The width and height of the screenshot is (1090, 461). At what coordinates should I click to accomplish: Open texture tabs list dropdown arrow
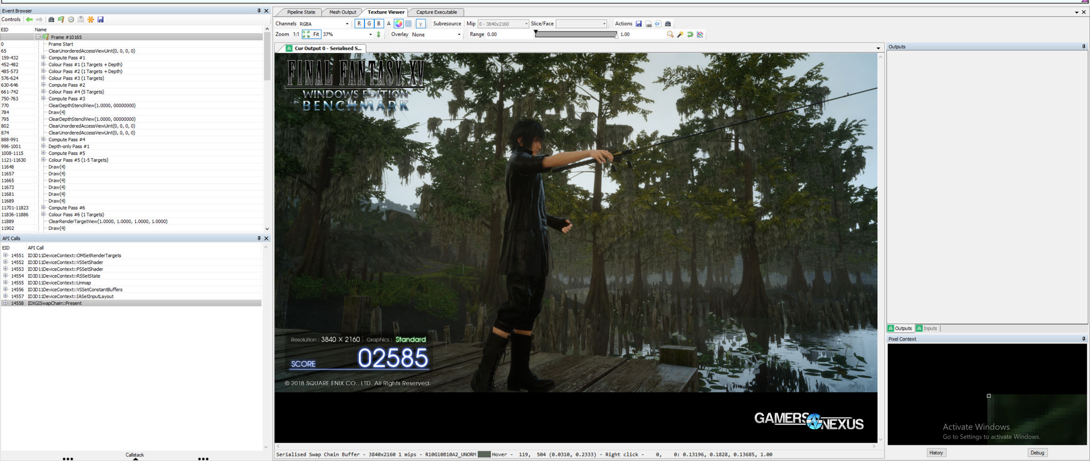click(x=878, y=49)
